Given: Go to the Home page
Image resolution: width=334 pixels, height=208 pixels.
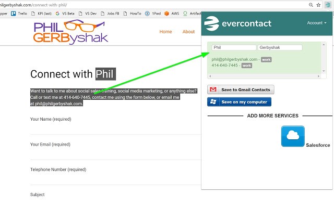Looking at the screenshot, I should coord(165,32).
